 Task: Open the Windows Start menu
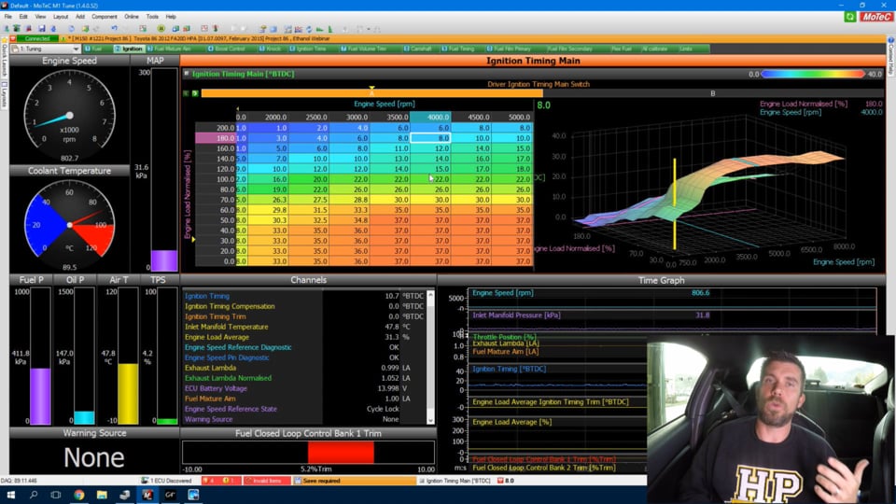point(10,495)
